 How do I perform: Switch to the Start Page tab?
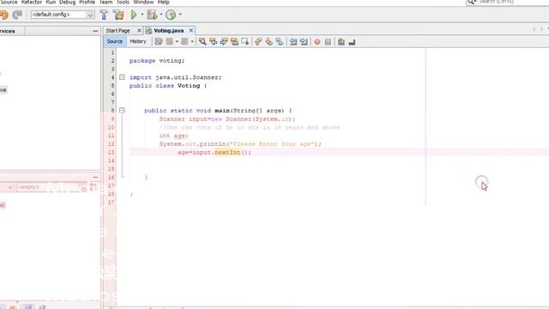coord(118,31)
